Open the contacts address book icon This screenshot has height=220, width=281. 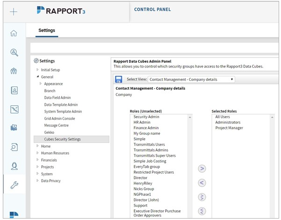click(14, 90)
